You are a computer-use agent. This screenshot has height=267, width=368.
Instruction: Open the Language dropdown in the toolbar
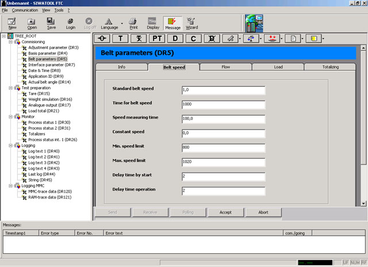122,24
